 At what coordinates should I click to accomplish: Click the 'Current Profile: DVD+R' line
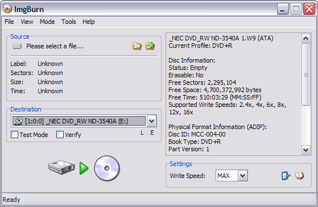coord(200,45)
